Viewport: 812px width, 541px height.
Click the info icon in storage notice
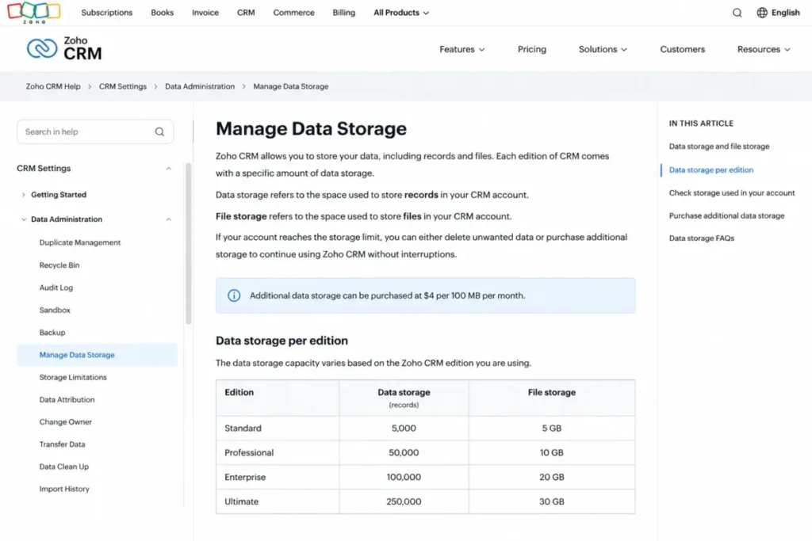(x=234, y=295)
